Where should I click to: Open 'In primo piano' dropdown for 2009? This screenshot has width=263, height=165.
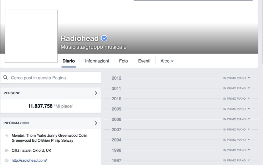coord(237,109)
